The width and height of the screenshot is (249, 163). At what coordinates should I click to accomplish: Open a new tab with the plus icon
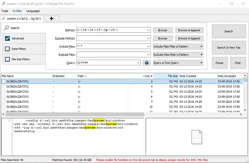51,19
